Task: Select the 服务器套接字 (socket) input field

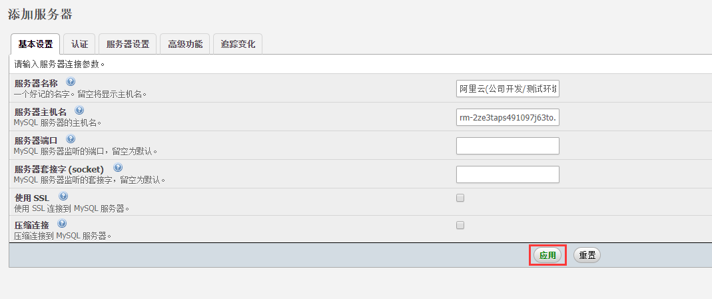Action: click(508, 174)
